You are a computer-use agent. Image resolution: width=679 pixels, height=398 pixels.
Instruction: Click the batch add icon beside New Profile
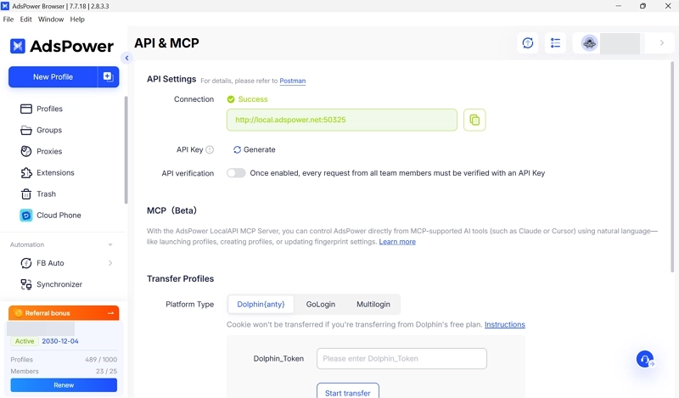108,76
